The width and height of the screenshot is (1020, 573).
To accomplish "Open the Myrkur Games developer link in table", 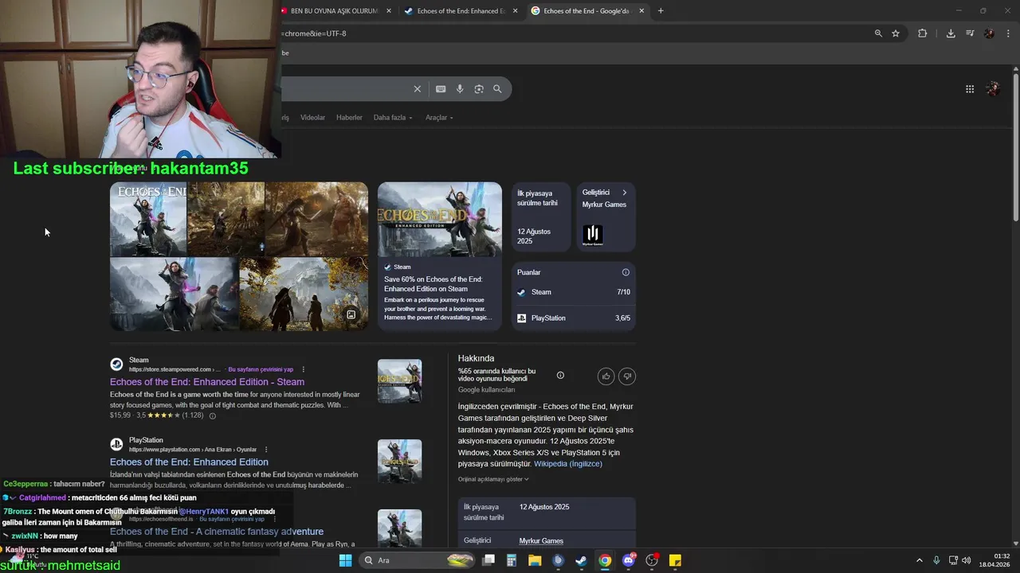I will [x=541, y=541].
